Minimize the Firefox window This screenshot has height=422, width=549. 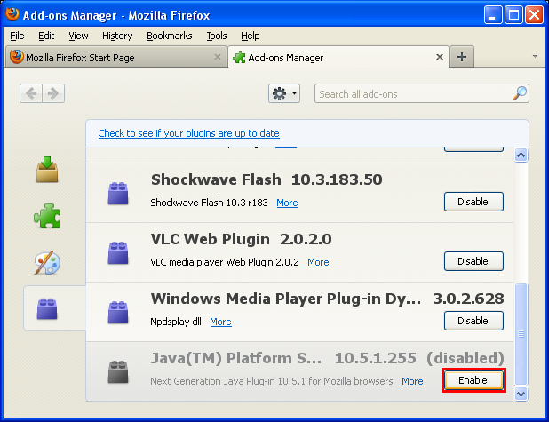tap(493, 15)
